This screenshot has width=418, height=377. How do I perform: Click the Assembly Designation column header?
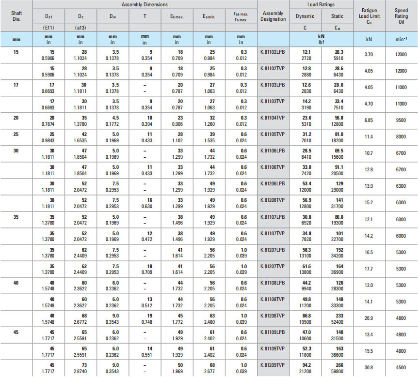(273, 16)
